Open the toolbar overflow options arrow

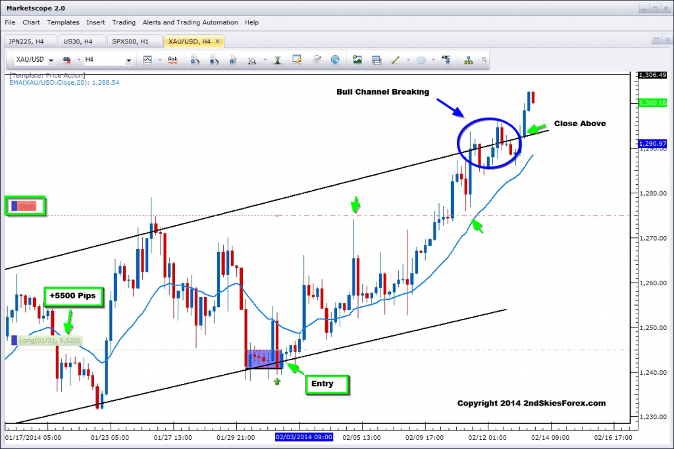pyautogui.click(x=484, y=60)
